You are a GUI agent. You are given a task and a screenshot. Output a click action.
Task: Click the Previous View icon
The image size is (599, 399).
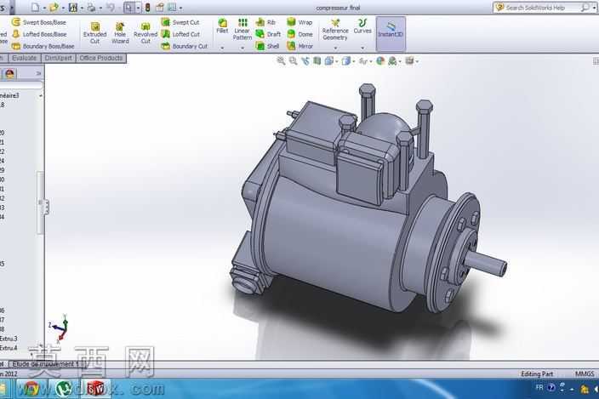pyautogui.click(x=305, y=60)
